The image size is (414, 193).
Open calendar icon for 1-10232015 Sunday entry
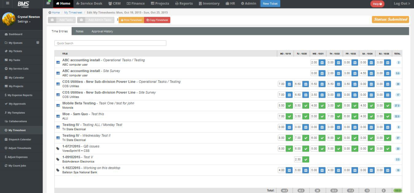[387, 170]
